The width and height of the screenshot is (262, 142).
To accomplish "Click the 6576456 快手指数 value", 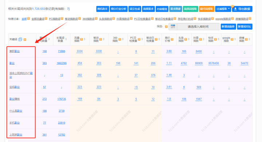I will (214, 63).
